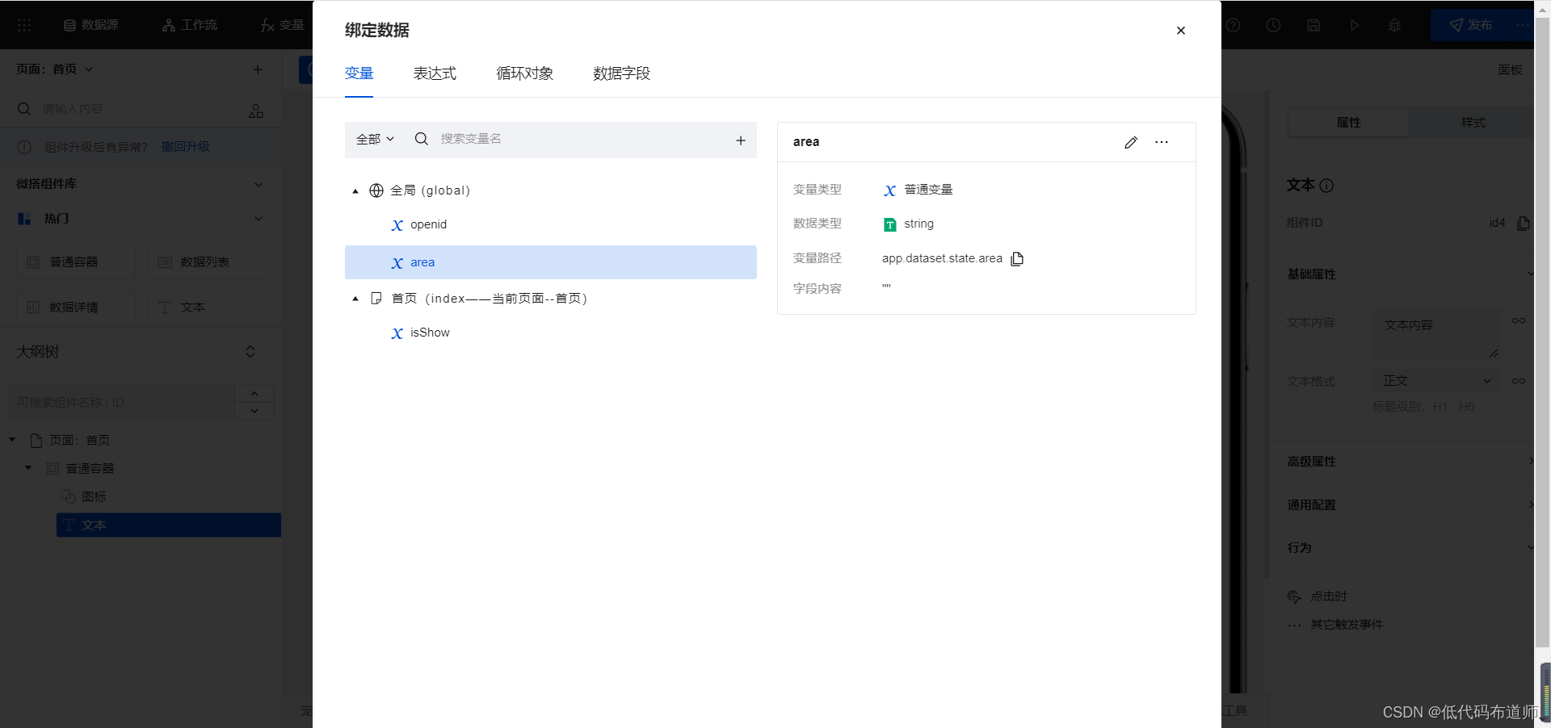Viewport: 1551px width, 728px height.
Task: Bind data to 文本内容 via link icon
Action: click(1519, 320)
